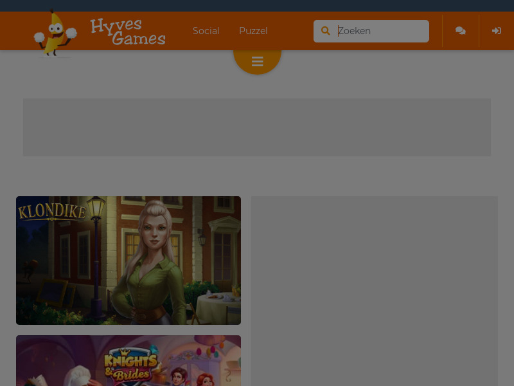Click the banana mascot logo
This screenshot has width=514, height=386.
pos(55,33)
